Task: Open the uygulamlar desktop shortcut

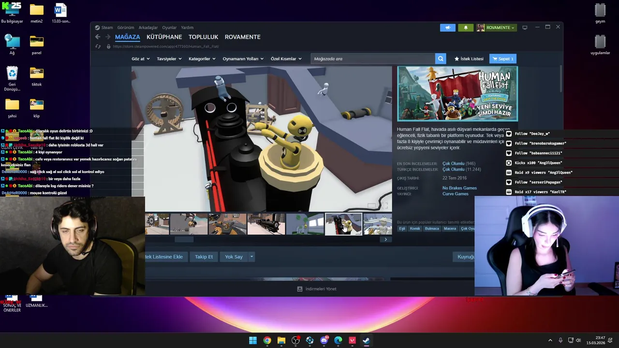Action: point(600,45)
